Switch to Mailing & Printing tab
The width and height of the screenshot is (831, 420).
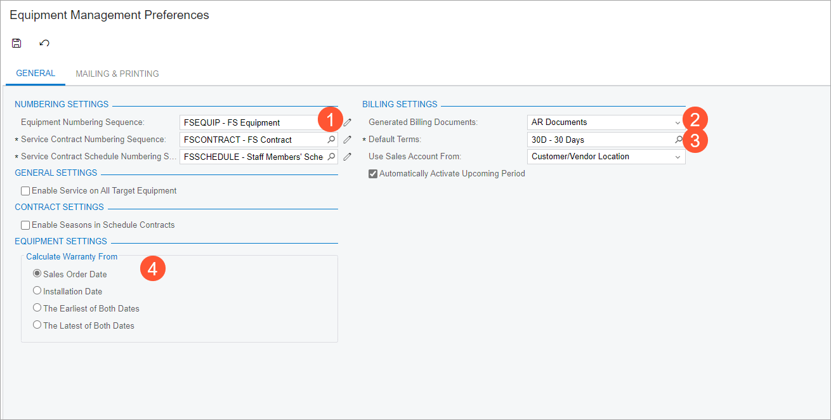tap(117, 74)
